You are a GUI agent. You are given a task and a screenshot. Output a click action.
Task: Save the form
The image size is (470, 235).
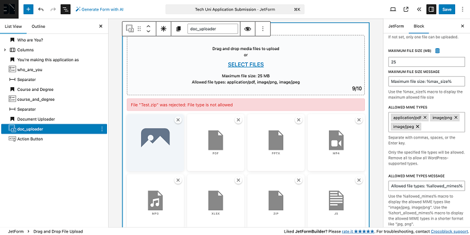446,9
